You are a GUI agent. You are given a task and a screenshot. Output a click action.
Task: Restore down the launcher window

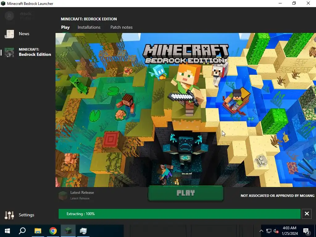pyautogui.click(x=294, y=3)
